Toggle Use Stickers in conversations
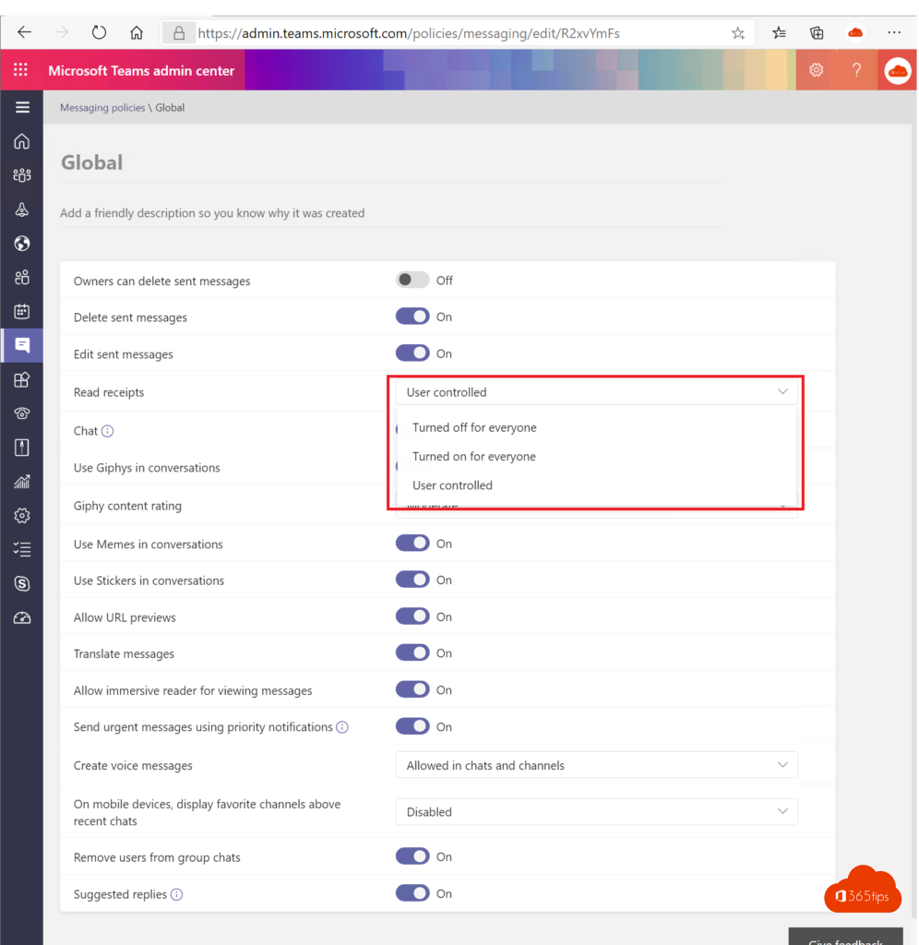The height and width of the screenshot is (945, 919). coord(412,580)
